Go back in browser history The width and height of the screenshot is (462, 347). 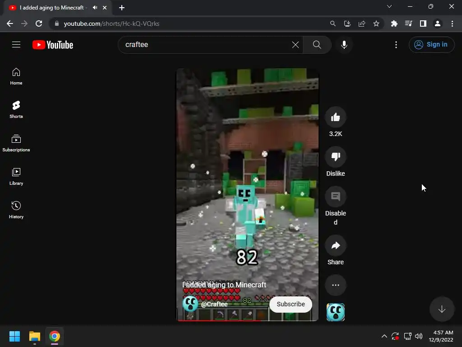(10, 23)
